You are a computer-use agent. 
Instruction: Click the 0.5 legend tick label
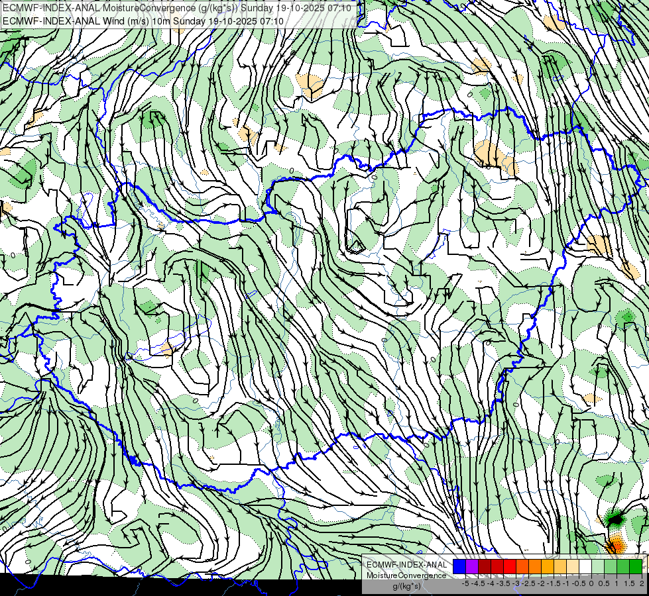[605, 583]
